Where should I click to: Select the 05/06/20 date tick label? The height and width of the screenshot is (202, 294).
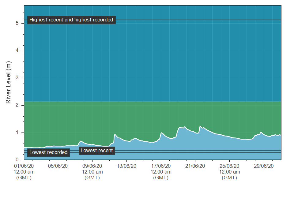tap(58, 166)
